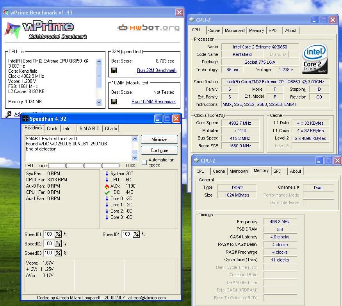The height and width of the screenshot is (306, 342).
Task: Click the down arrow icon beside System temperature
Action: [x=107, y=174]
